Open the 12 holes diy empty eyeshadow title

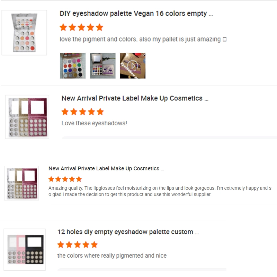click(x=128, y=232)
